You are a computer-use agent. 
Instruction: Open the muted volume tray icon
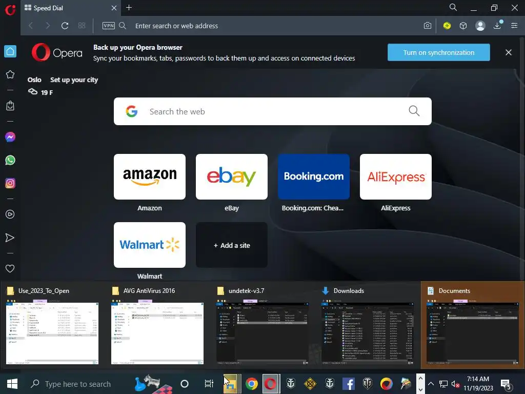click(455, 384)
